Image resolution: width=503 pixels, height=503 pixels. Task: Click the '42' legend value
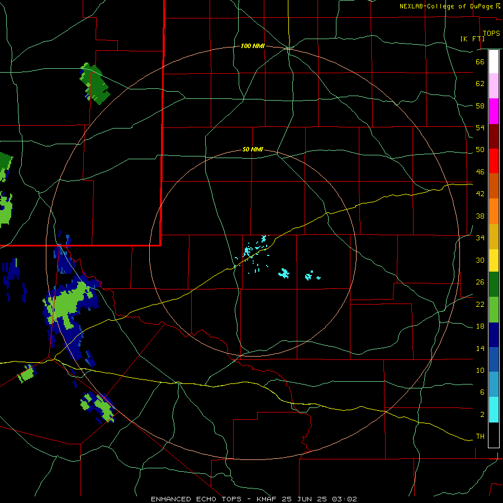click(480, 194)
